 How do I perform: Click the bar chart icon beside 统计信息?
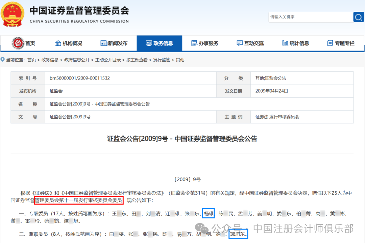click(x=285, y=43)
